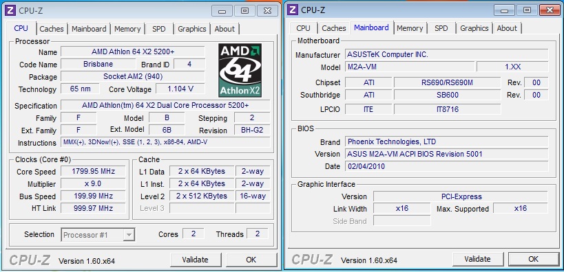This screenshot has width=564, height=272.
Task: Show About tab in right window
Action: coord(507,28)
